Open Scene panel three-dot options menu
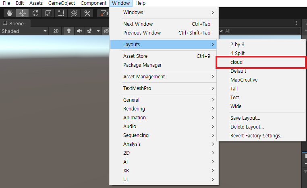307x188 pixels. 296,23
